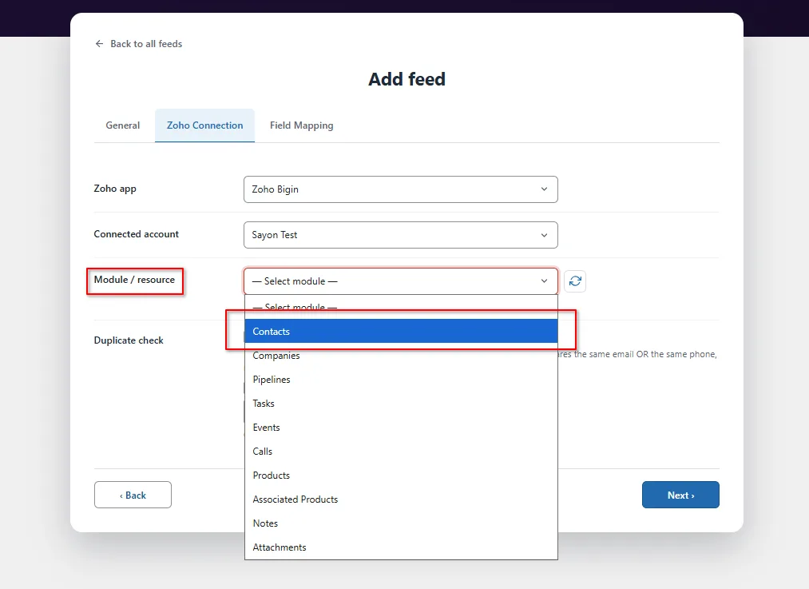
Task: Select Associated Products option
Action: click(402, 499)
